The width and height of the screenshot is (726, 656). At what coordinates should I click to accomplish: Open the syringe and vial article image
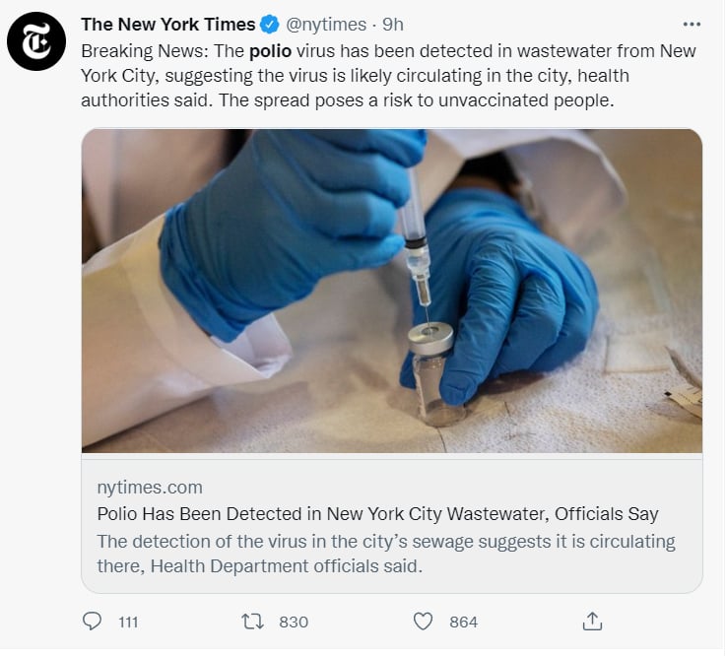click(x=392, y=291)
